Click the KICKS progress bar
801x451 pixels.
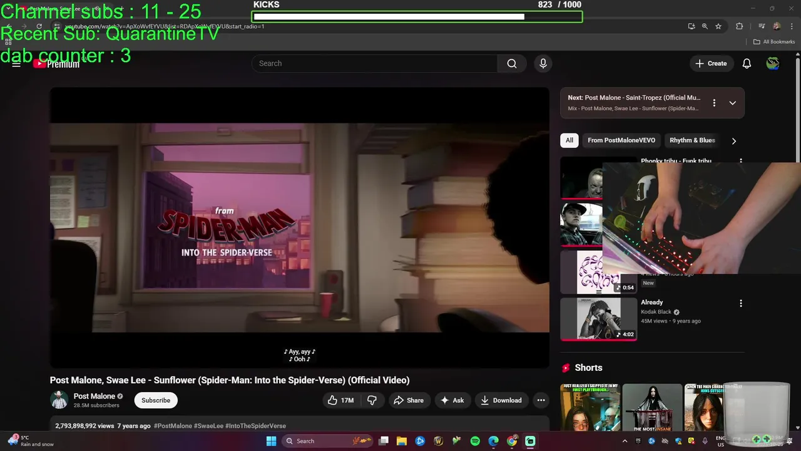(417, 17)
